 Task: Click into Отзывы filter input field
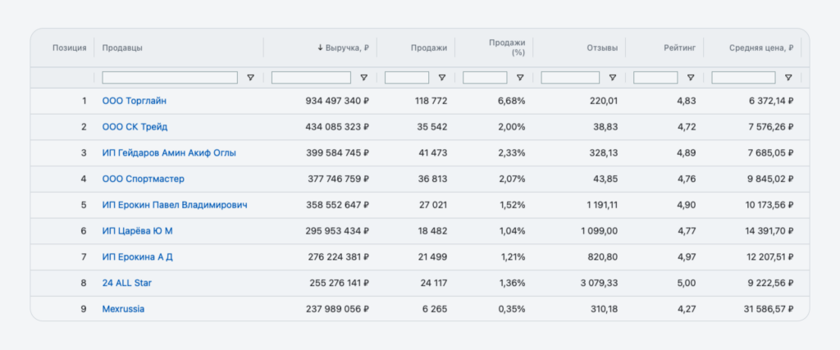(x=571, y=78)
